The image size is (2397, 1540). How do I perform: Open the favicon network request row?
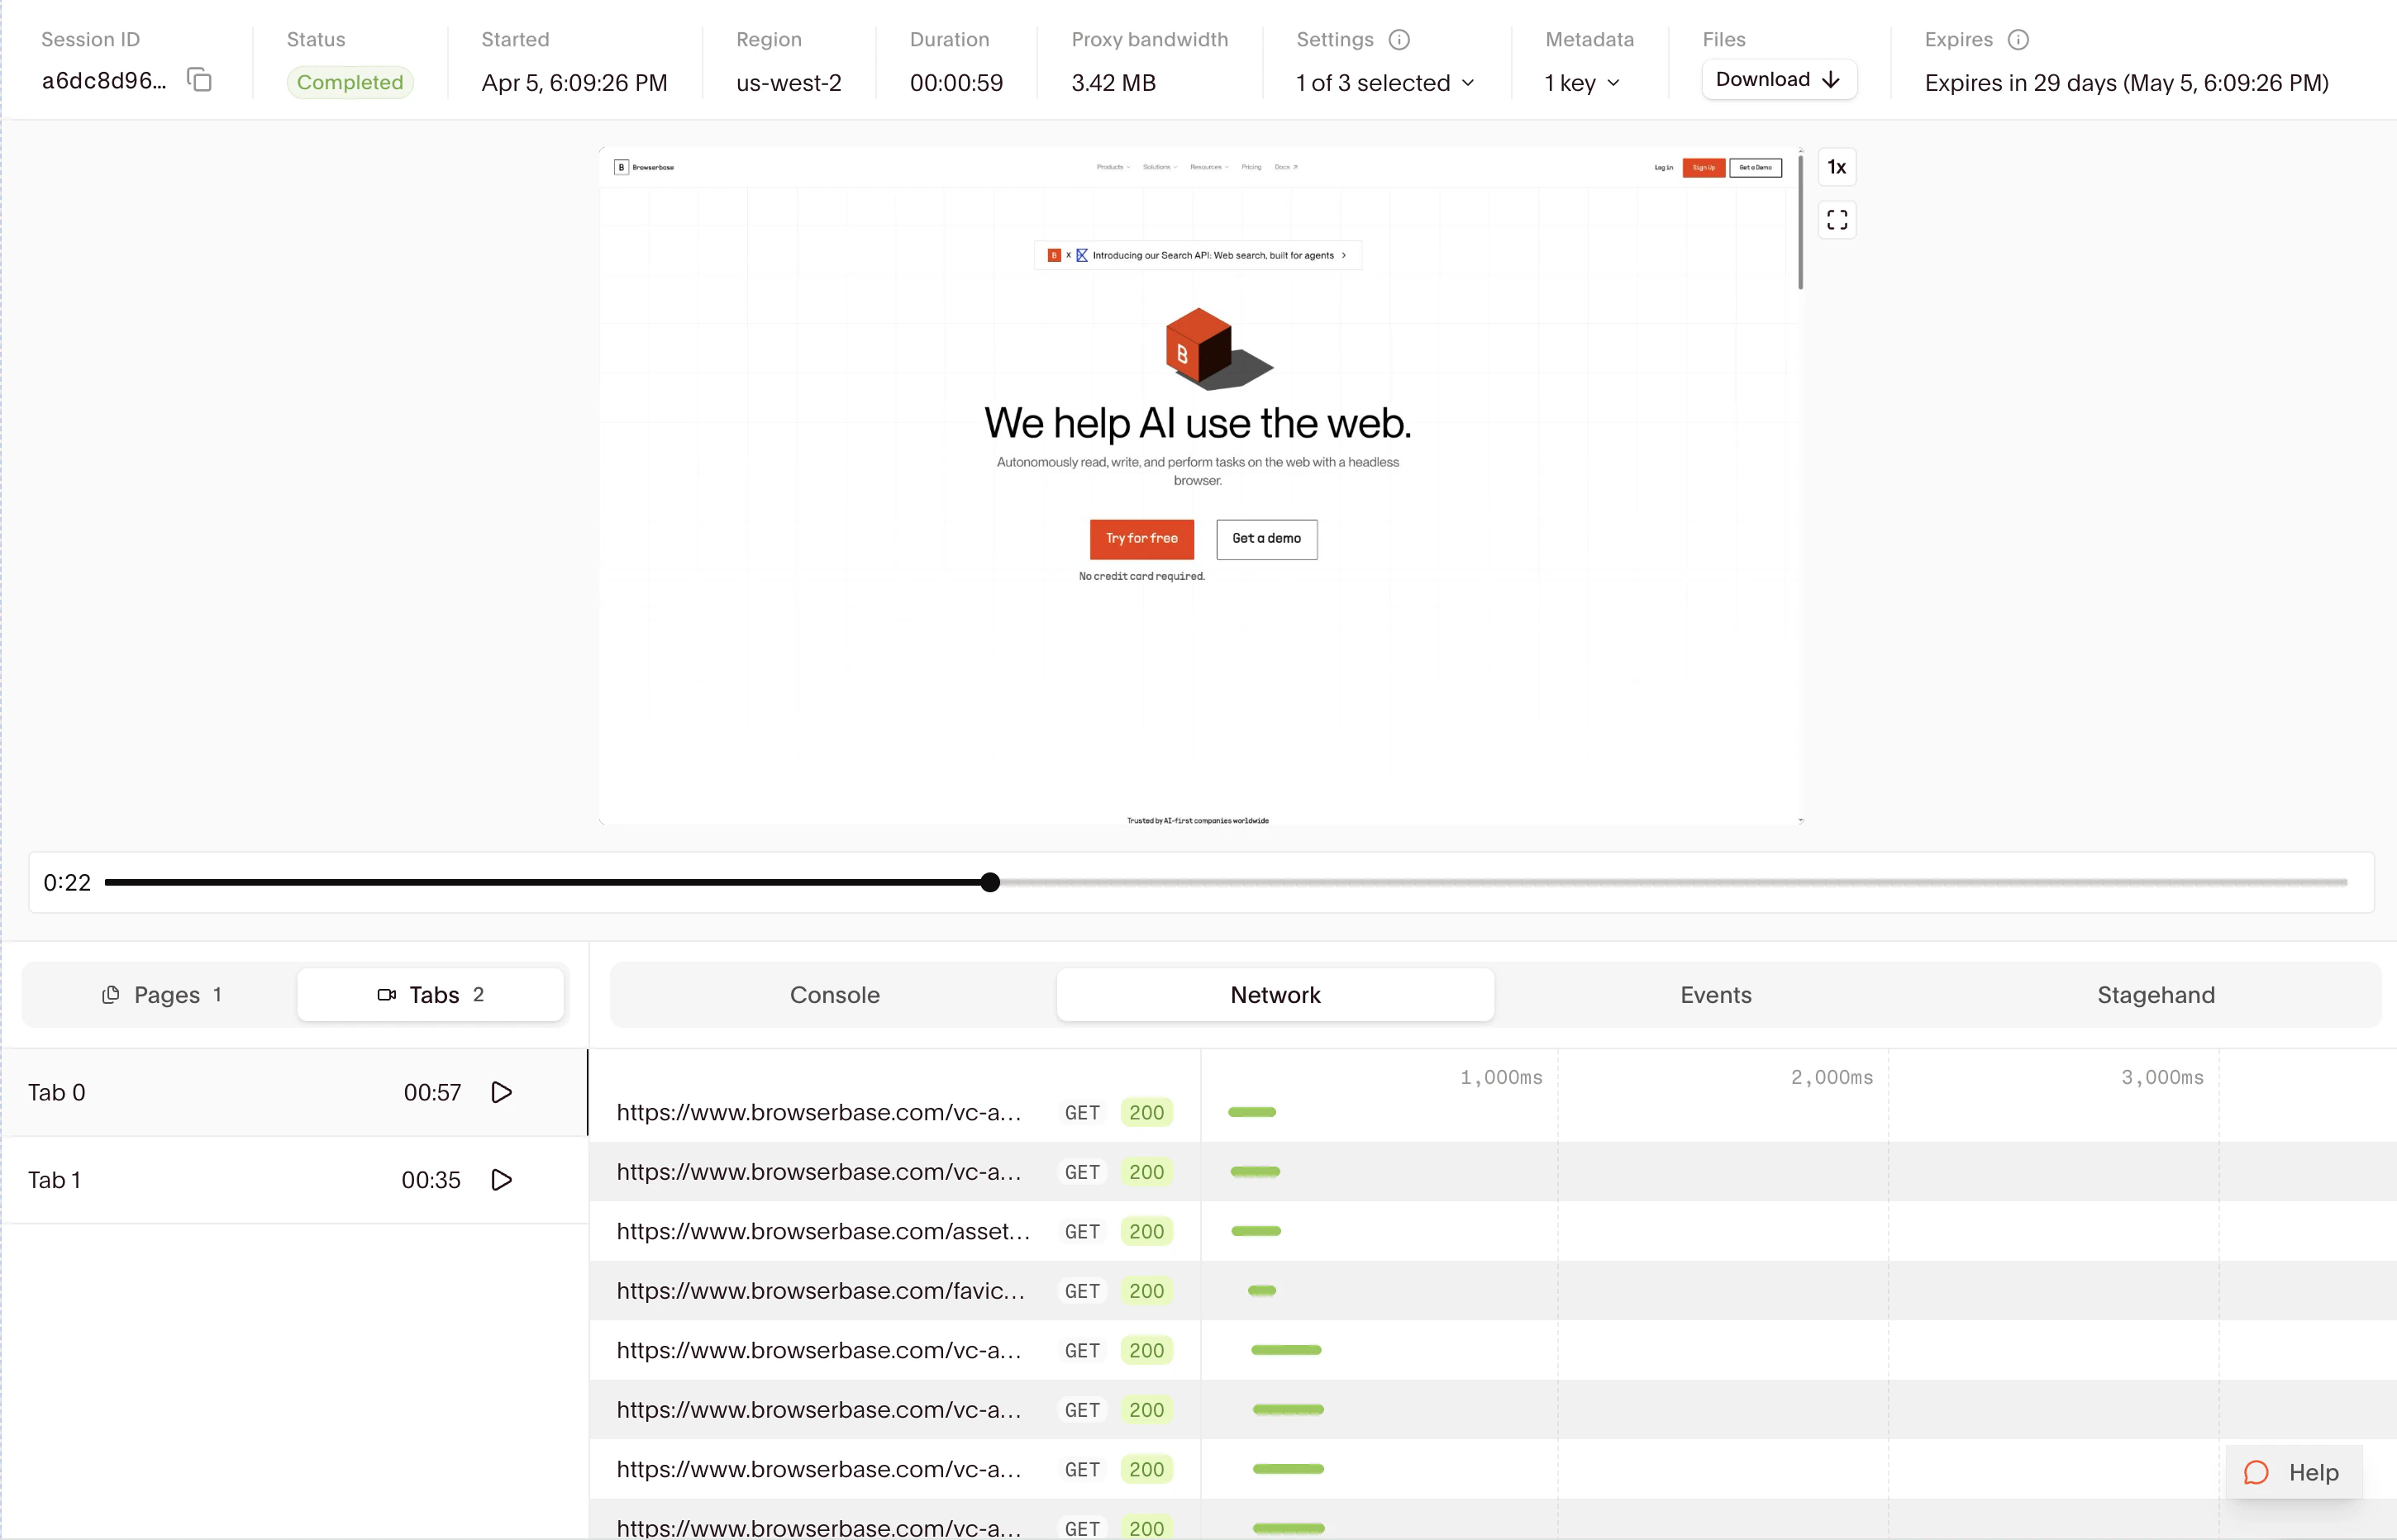click(820, 1291)
